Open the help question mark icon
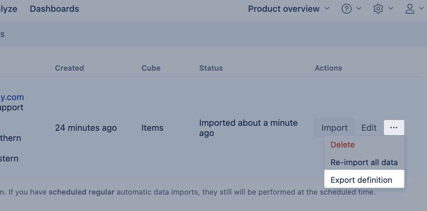Screen dimensions: 427x211 click(346, 9)
